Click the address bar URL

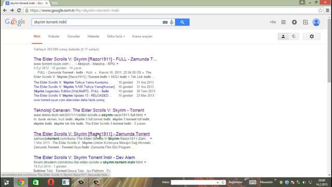pos(75,10)
